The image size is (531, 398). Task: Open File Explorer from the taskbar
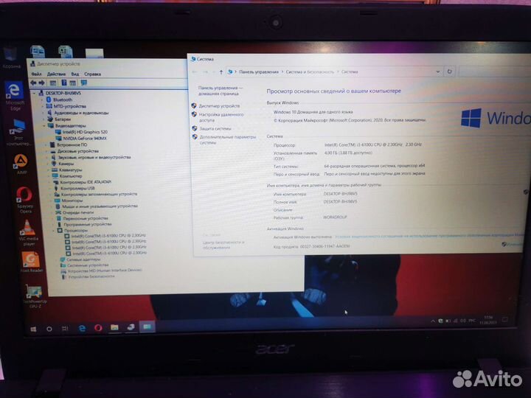click(114, 327)
